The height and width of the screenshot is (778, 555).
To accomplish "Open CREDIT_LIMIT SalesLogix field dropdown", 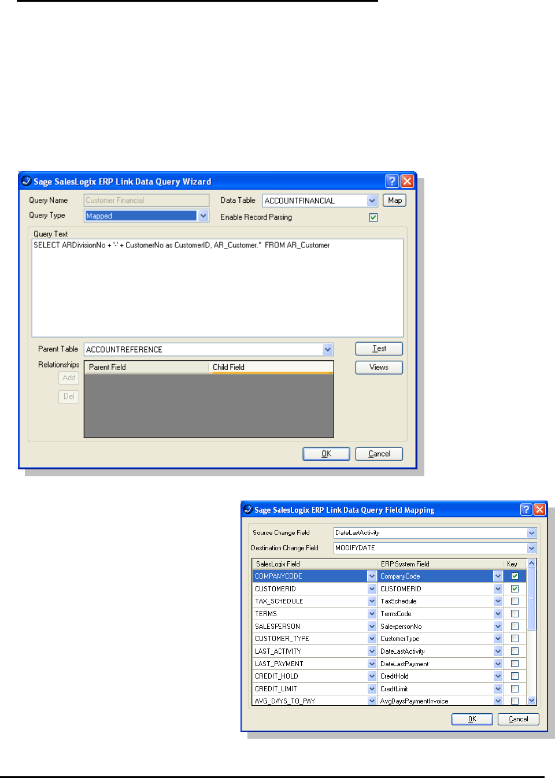I will click(372, 688).
